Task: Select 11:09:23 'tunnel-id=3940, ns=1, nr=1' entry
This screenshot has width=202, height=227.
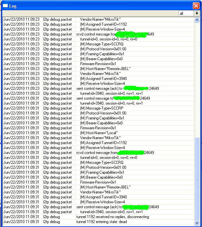Action: [98, 93]
